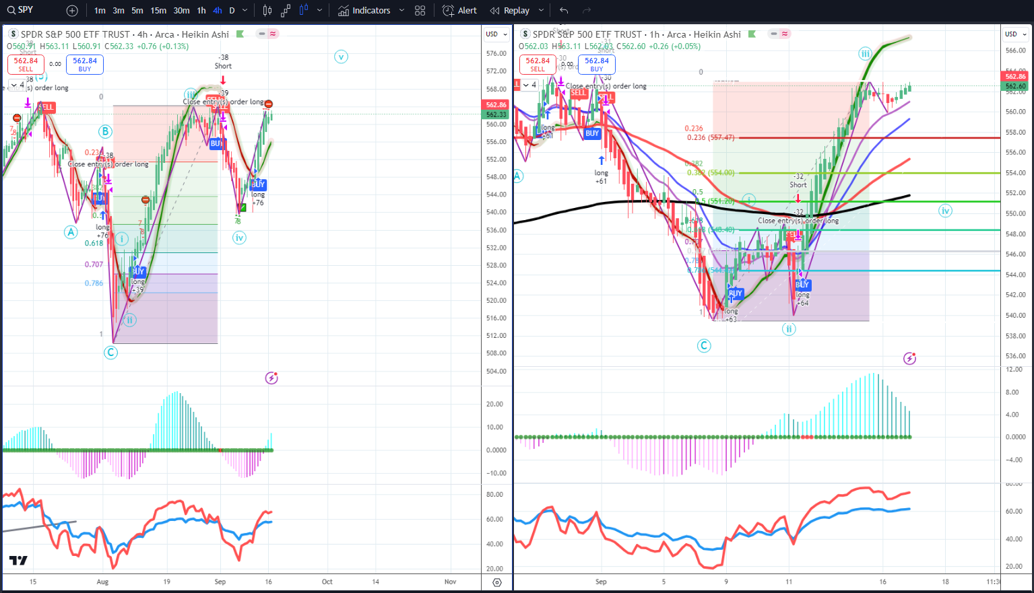Open the SPY symbol search
The height and width of the screenshot is (593, 1034).
[x=20, y=10]
